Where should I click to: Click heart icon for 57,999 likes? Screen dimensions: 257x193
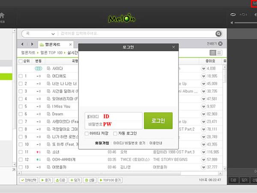tap(203, 160)
